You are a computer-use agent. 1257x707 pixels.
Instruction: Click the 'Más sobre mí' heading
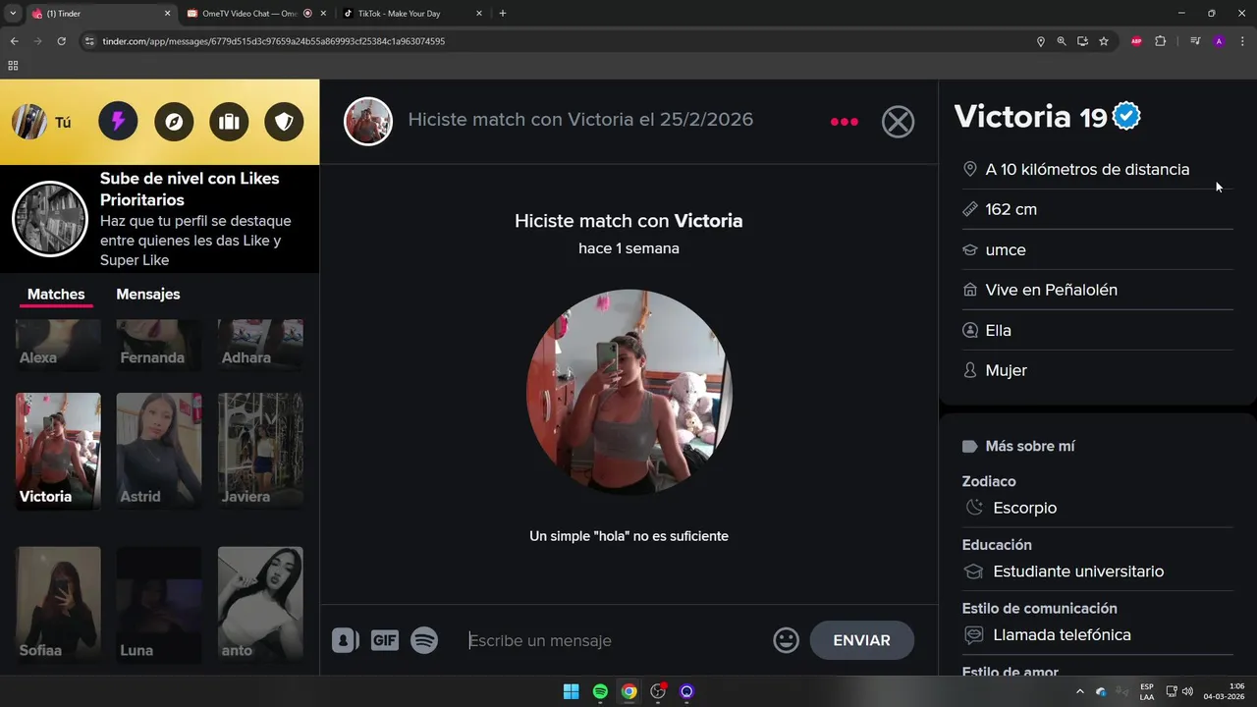coord(1030,446)
